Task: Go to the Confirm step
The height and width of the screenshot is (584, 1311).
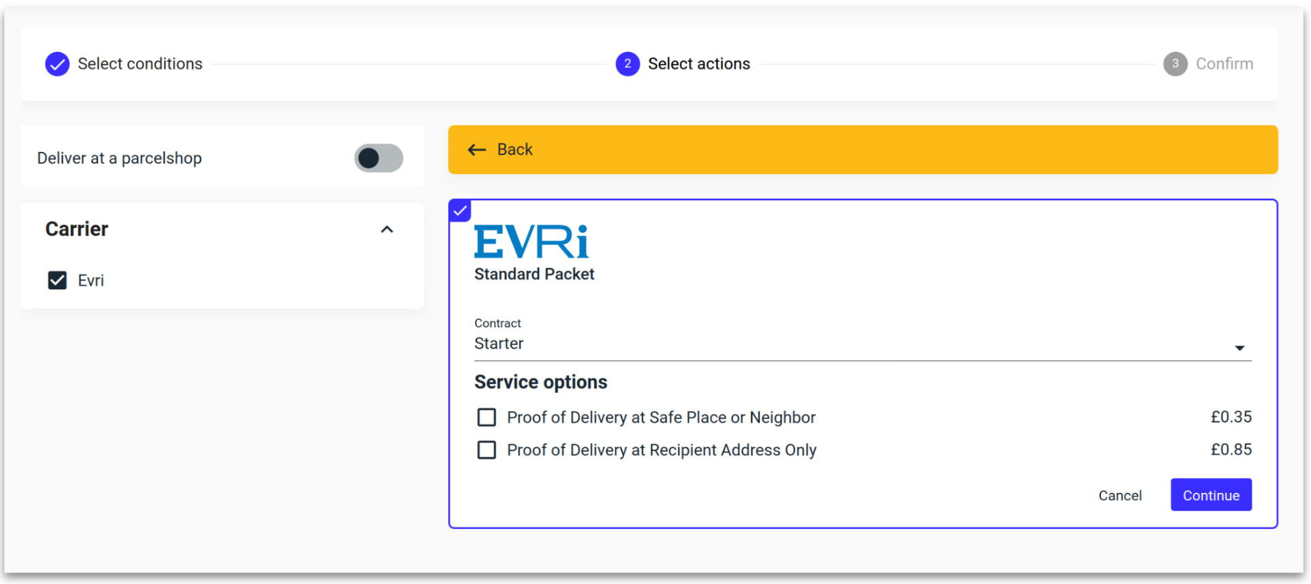Action: coord(1224,64)
